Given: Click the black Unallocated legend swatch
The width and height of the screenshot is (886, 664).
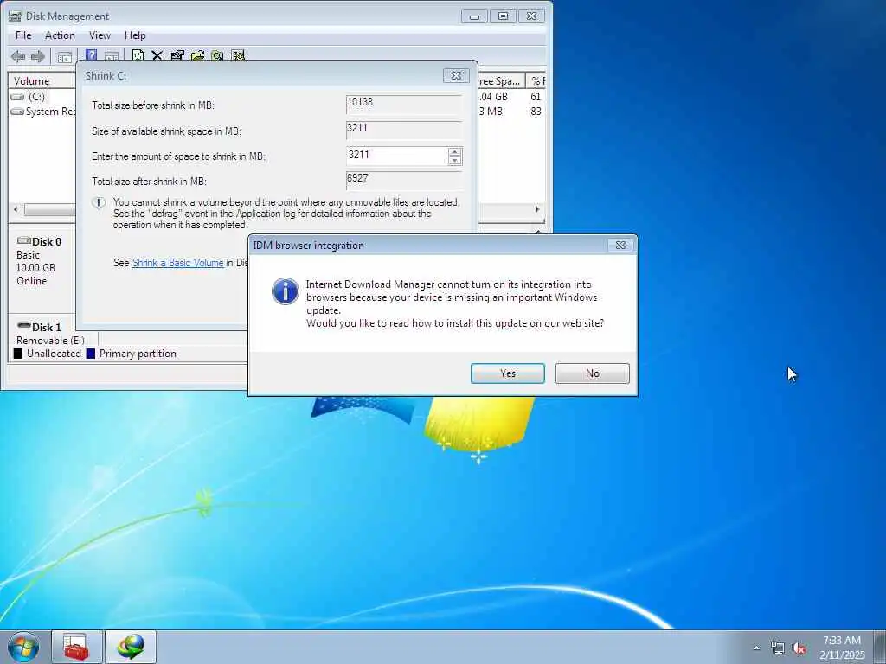Looking at the screenshot, I should click(x=18, y=354).
